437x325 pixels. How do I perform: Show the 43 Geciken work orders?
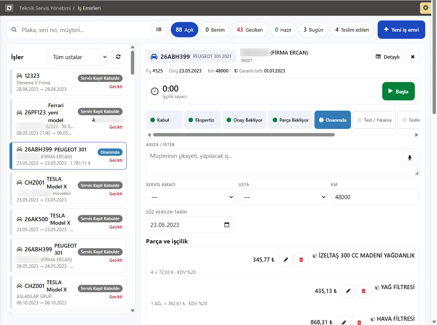point(249,29)
